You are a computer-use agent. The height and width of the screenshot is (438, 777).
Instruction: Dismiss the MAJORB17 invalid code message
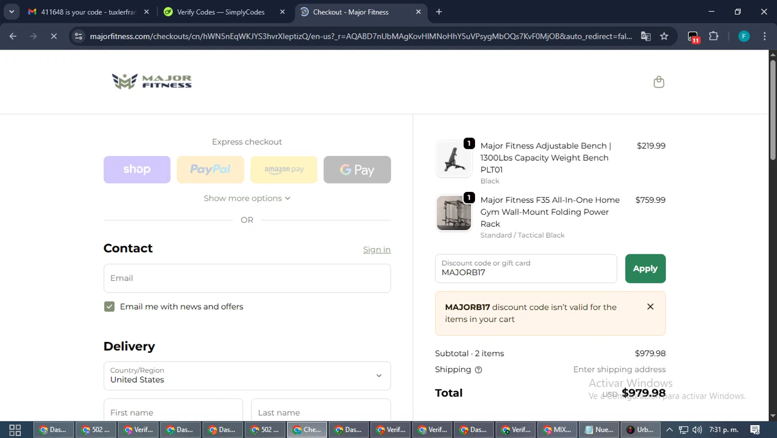pos(650,307)
